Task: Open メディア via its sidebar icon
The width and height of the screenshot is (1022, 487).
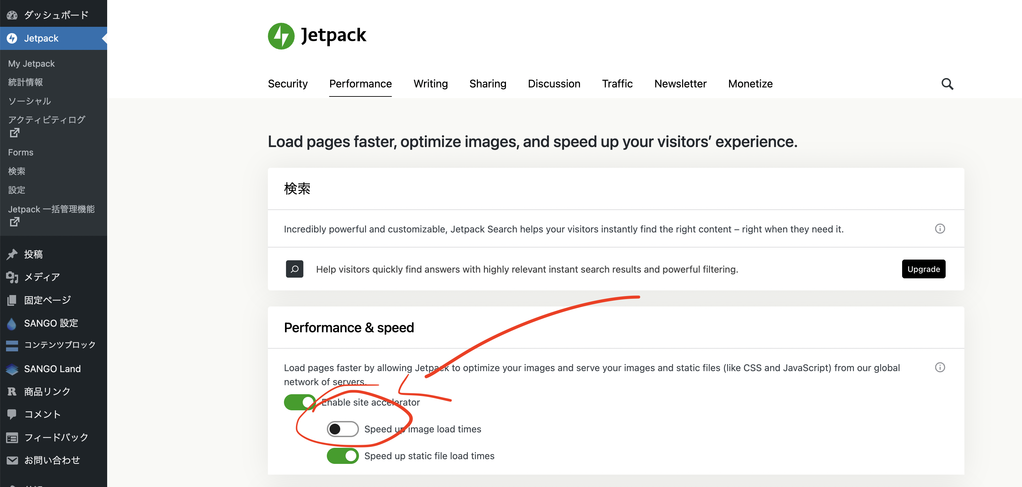Action: 12,277
